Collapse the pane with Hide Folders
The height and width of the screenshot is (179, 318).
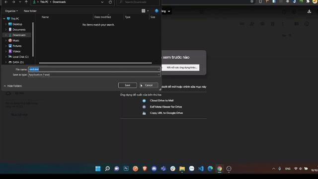pos(12,86)
